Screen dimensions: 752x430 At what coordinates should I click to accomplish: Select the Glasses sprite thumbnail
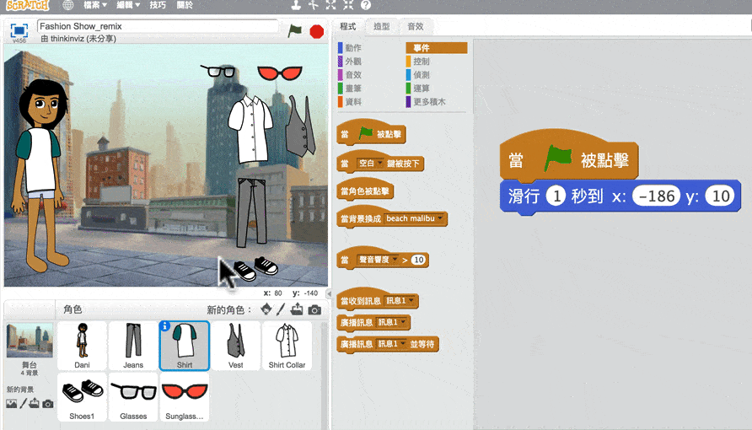coord(133,397)
